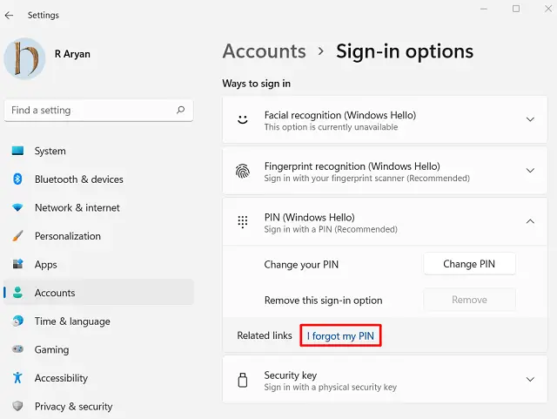Click the facial recognition smiley icon
The image size is (557, 419).
coord(243,119)
